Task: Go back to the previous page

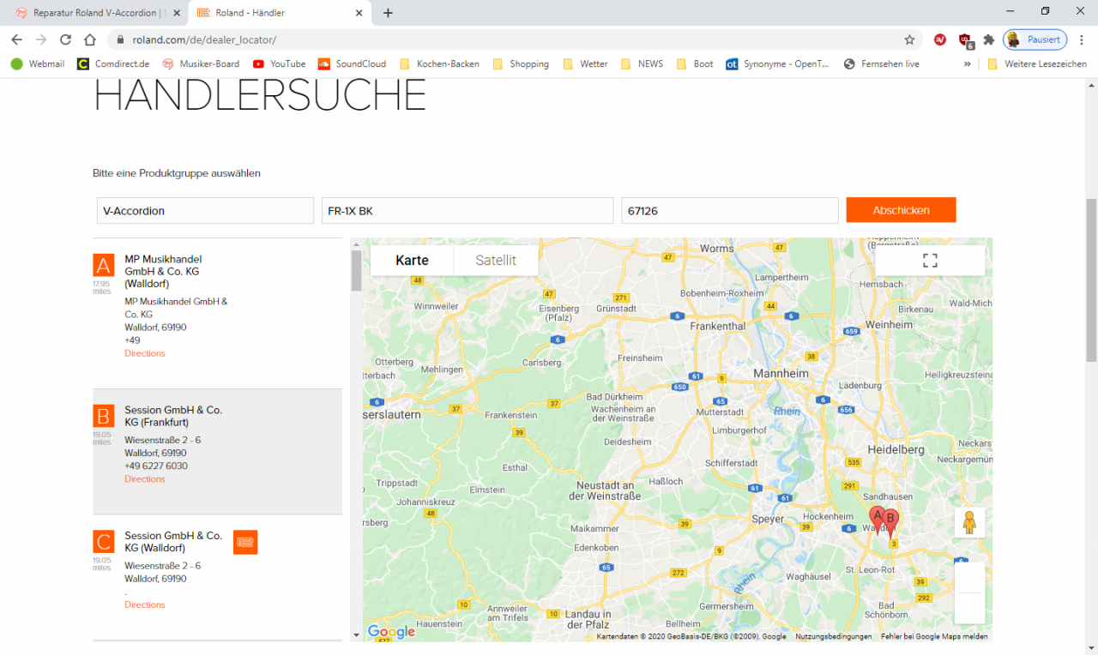Action: point(16,39)
